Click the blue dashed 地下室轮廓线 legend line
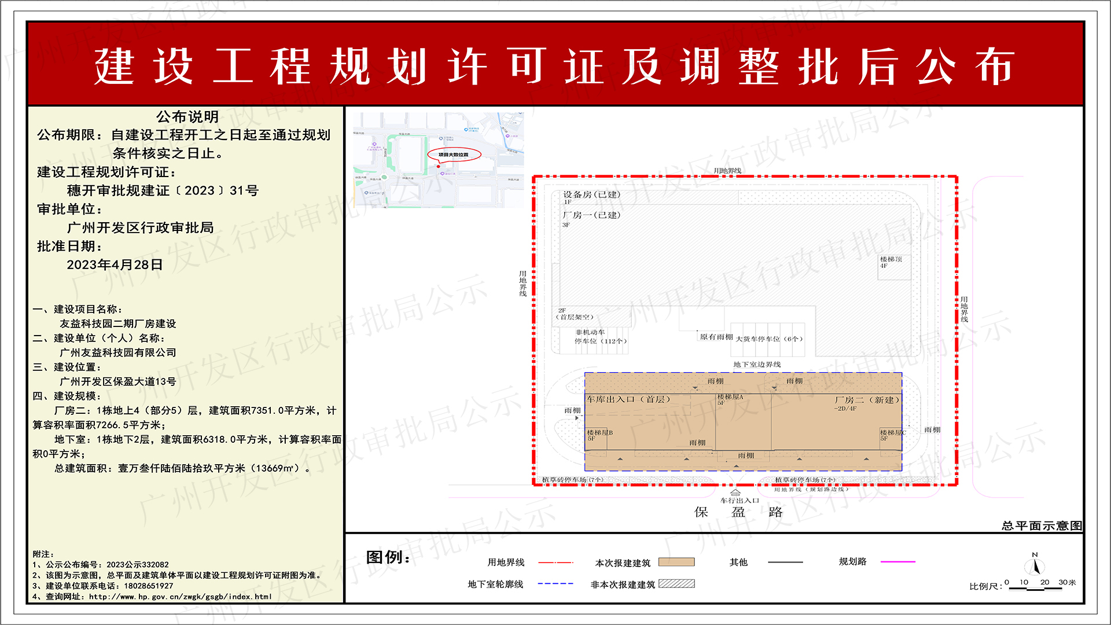The height and width of the screenshot is (625, 1111). (x=556, y=584)
